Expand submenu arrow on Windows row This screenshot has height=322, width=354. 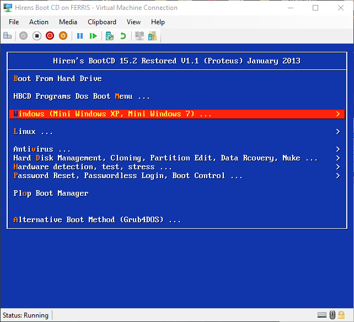[x=338, y=114]
